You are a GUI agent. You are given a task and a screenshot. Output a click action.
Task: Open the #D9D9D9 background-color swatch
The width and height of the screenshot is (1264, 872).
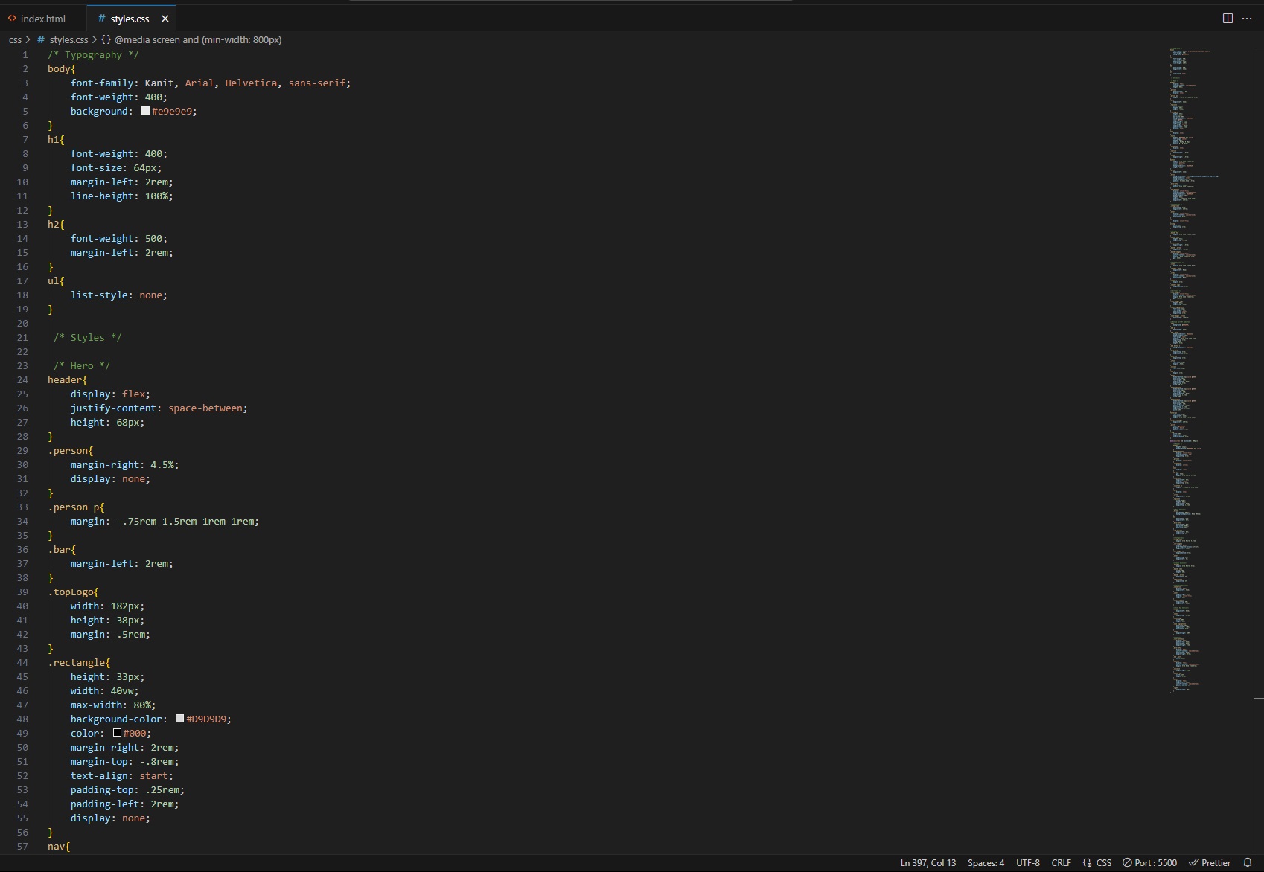pyautogui.click(x=179, y=719)
